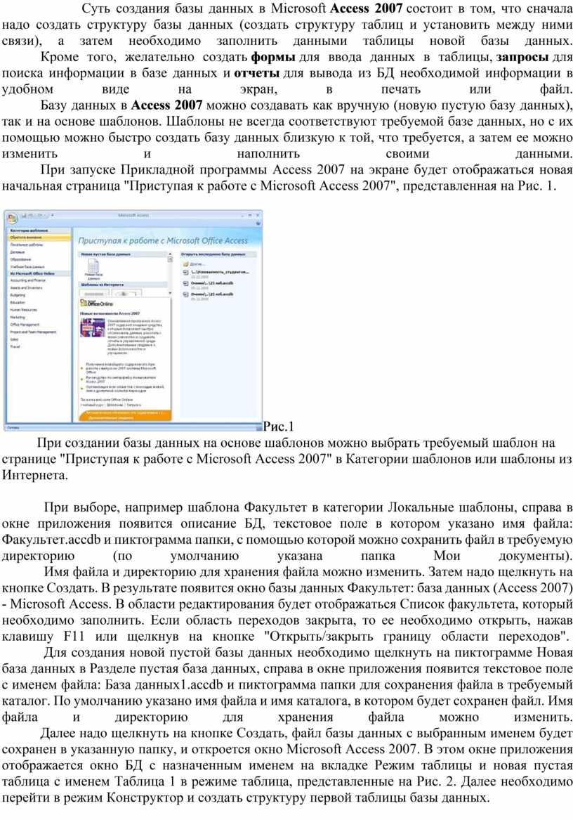
Task: Click the Save icon in Quick Access Toolbar
Action: pos(24,216)
